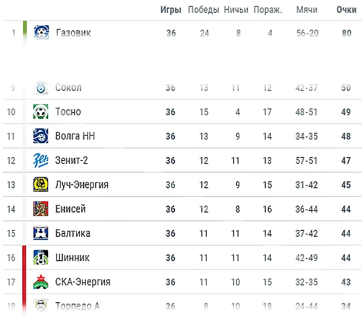Open the Шинник team emblem
This screenshot has width=362, height=324.
[41, 258]
